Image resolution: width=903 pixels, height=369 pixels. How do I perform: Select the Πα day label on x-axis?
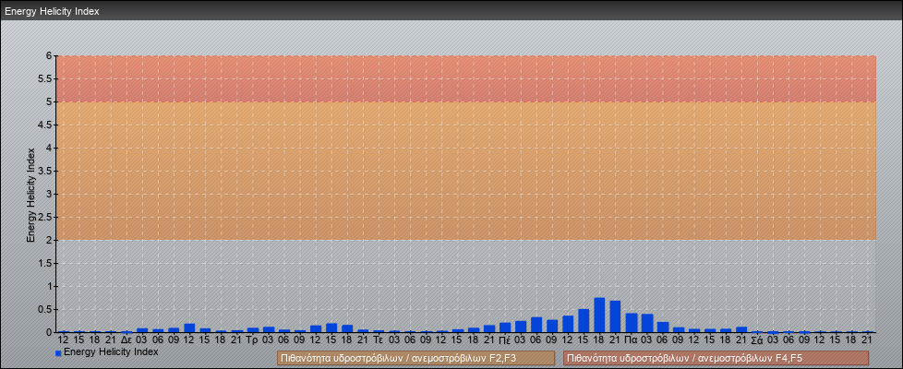(x=631, y=339)
